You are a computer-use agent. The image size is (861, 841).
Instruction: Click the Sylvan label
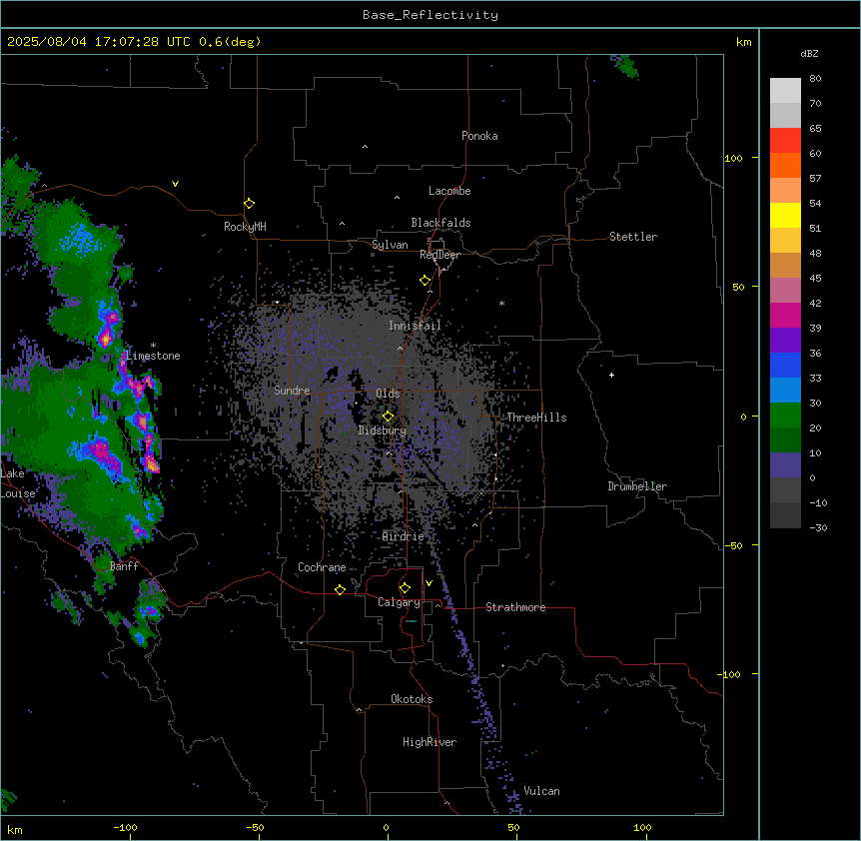pos(390,245)
